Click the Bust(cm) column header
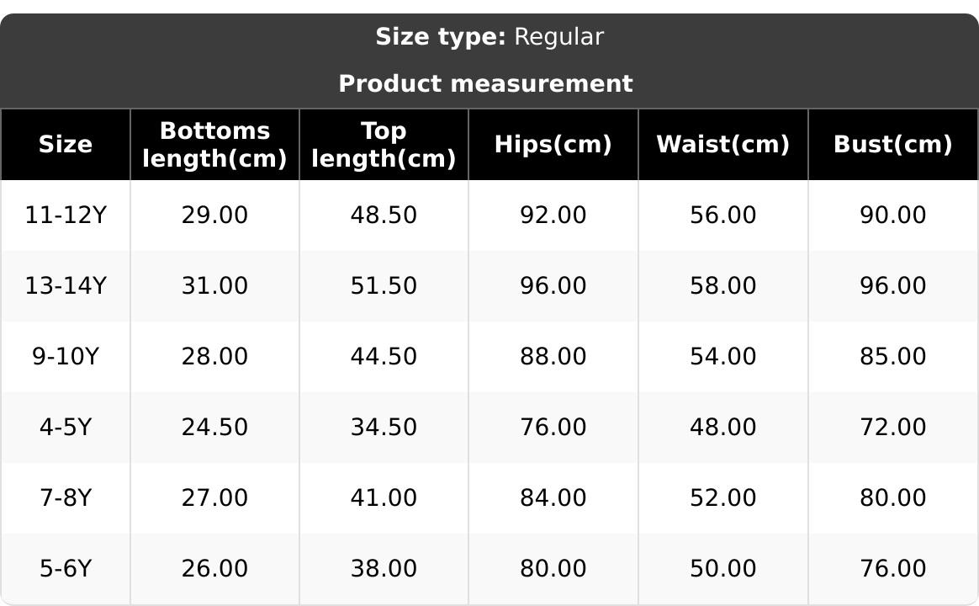This screenshot has height=606, width=979. tap(892, 145)
